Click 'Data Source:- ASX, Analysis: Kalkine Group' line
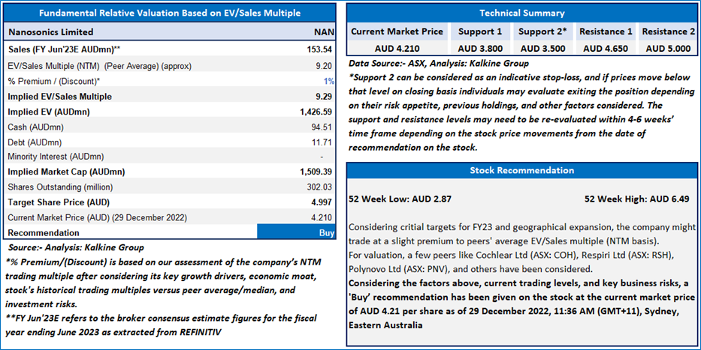 [x=439, y=63]
